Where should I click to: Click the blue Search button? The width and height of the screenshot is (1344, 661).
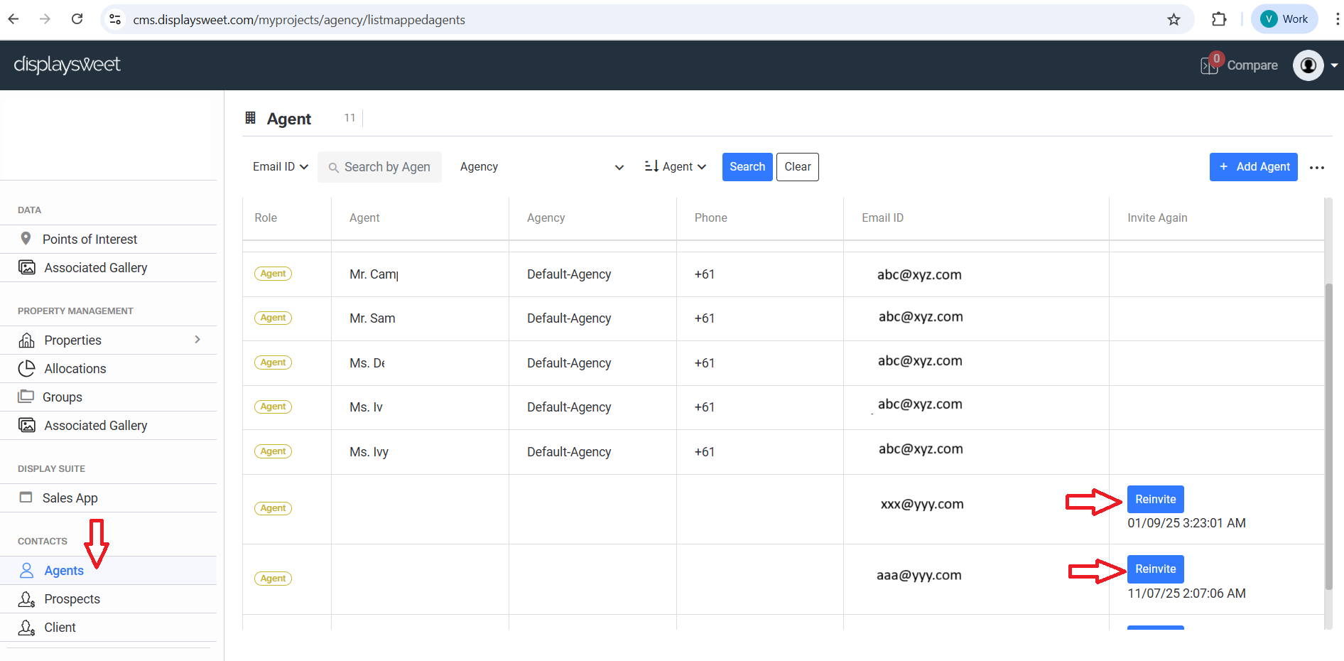pyautogui.click(x=747, y=167)
